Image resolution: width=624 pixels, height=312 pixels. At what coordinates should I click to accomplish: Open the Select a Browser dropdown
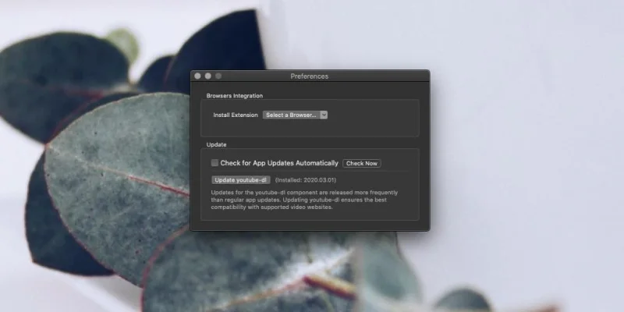(295, 115)
